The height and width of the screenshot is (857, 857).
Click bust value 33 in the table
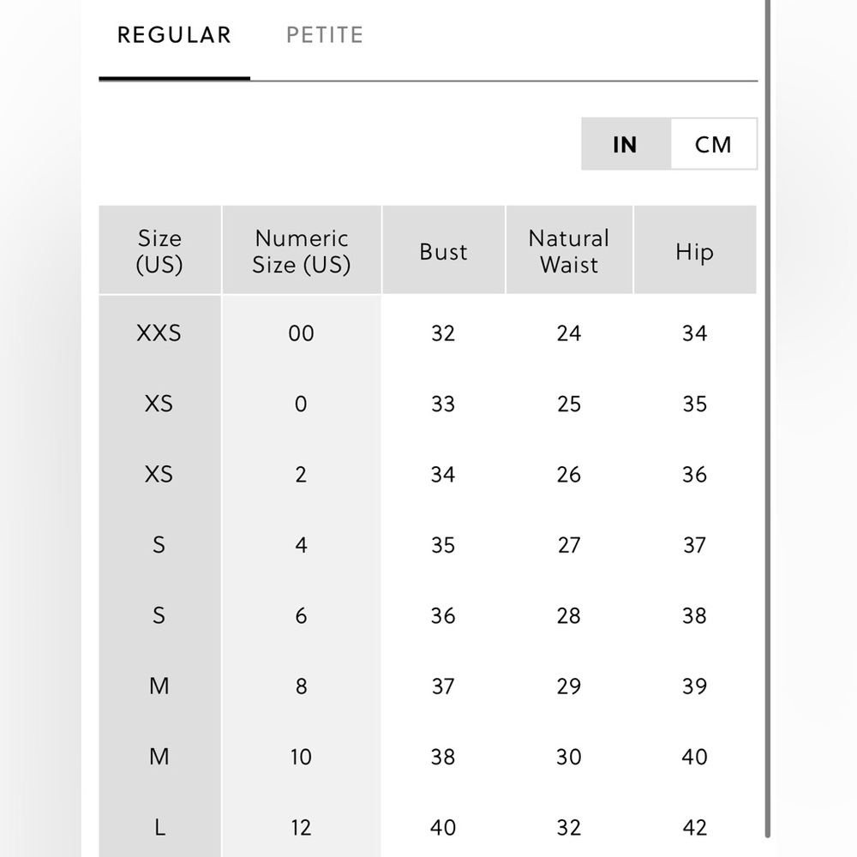click(443, 404)
